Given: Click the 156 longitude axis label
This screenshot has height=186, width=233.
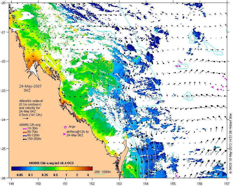Looking at the screenshot, I should [200, 183].
